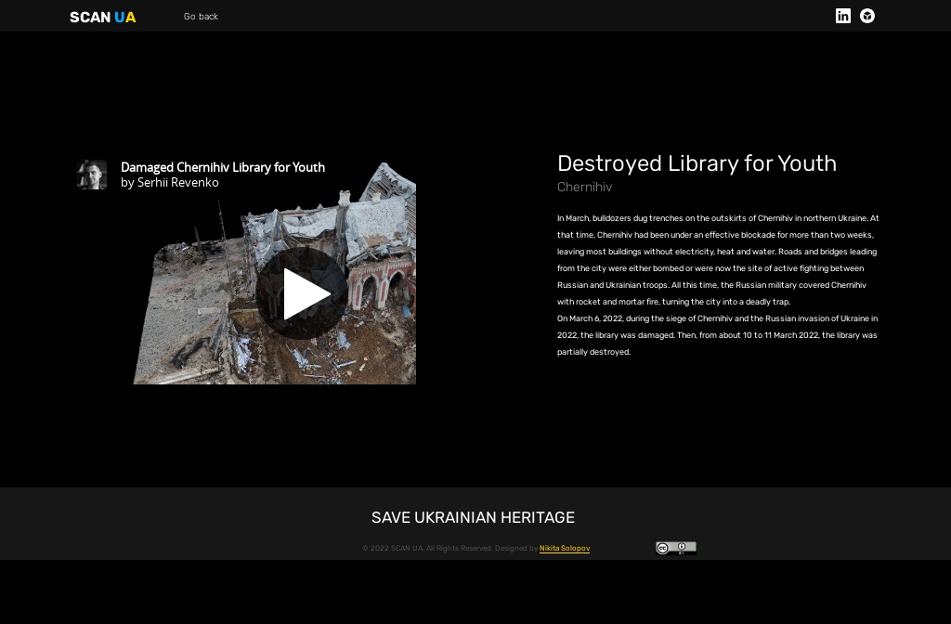Open the LinkedIn profile icon
951x624 pixels.
coord(843,16)
